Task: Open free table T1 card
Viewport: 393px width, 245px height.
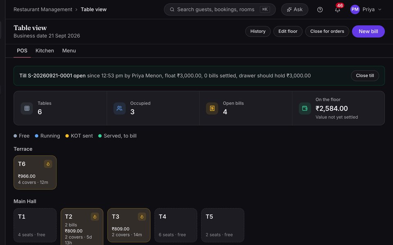Action: coord(35,225)
